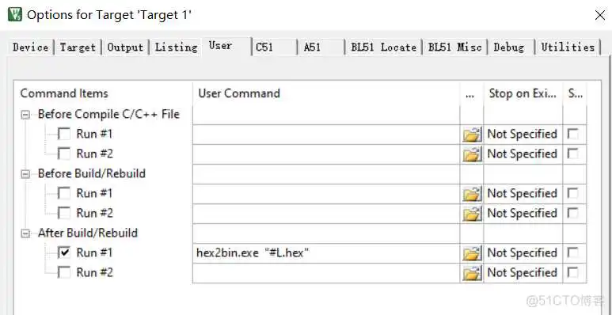Screen dimensions: 612x315
Task: Collapse the Before Compile C/C++ File group
Action: pos(25,115)
